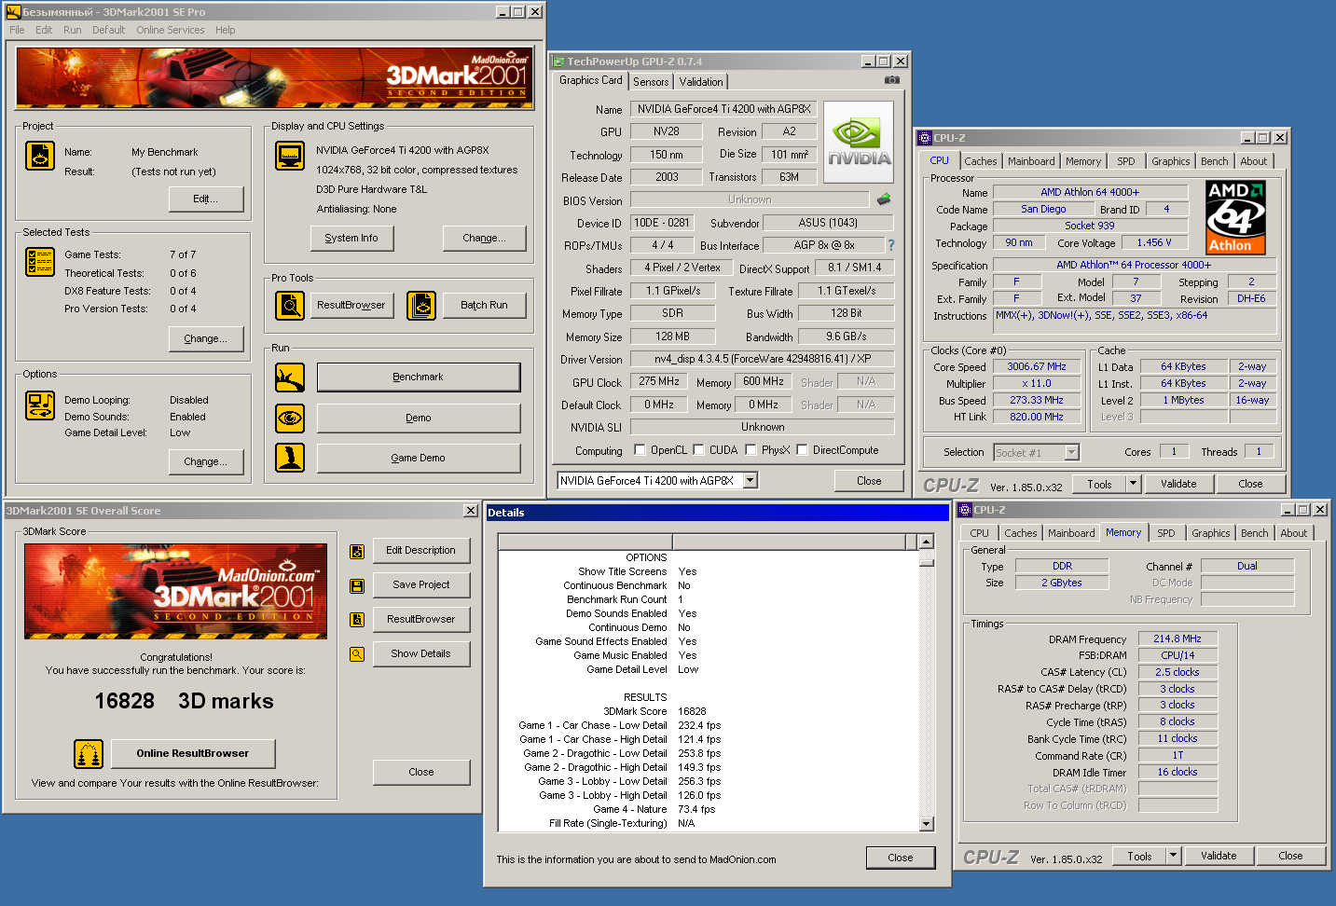
Task: Check the DirectCompute checkbox
Action: 802,450
